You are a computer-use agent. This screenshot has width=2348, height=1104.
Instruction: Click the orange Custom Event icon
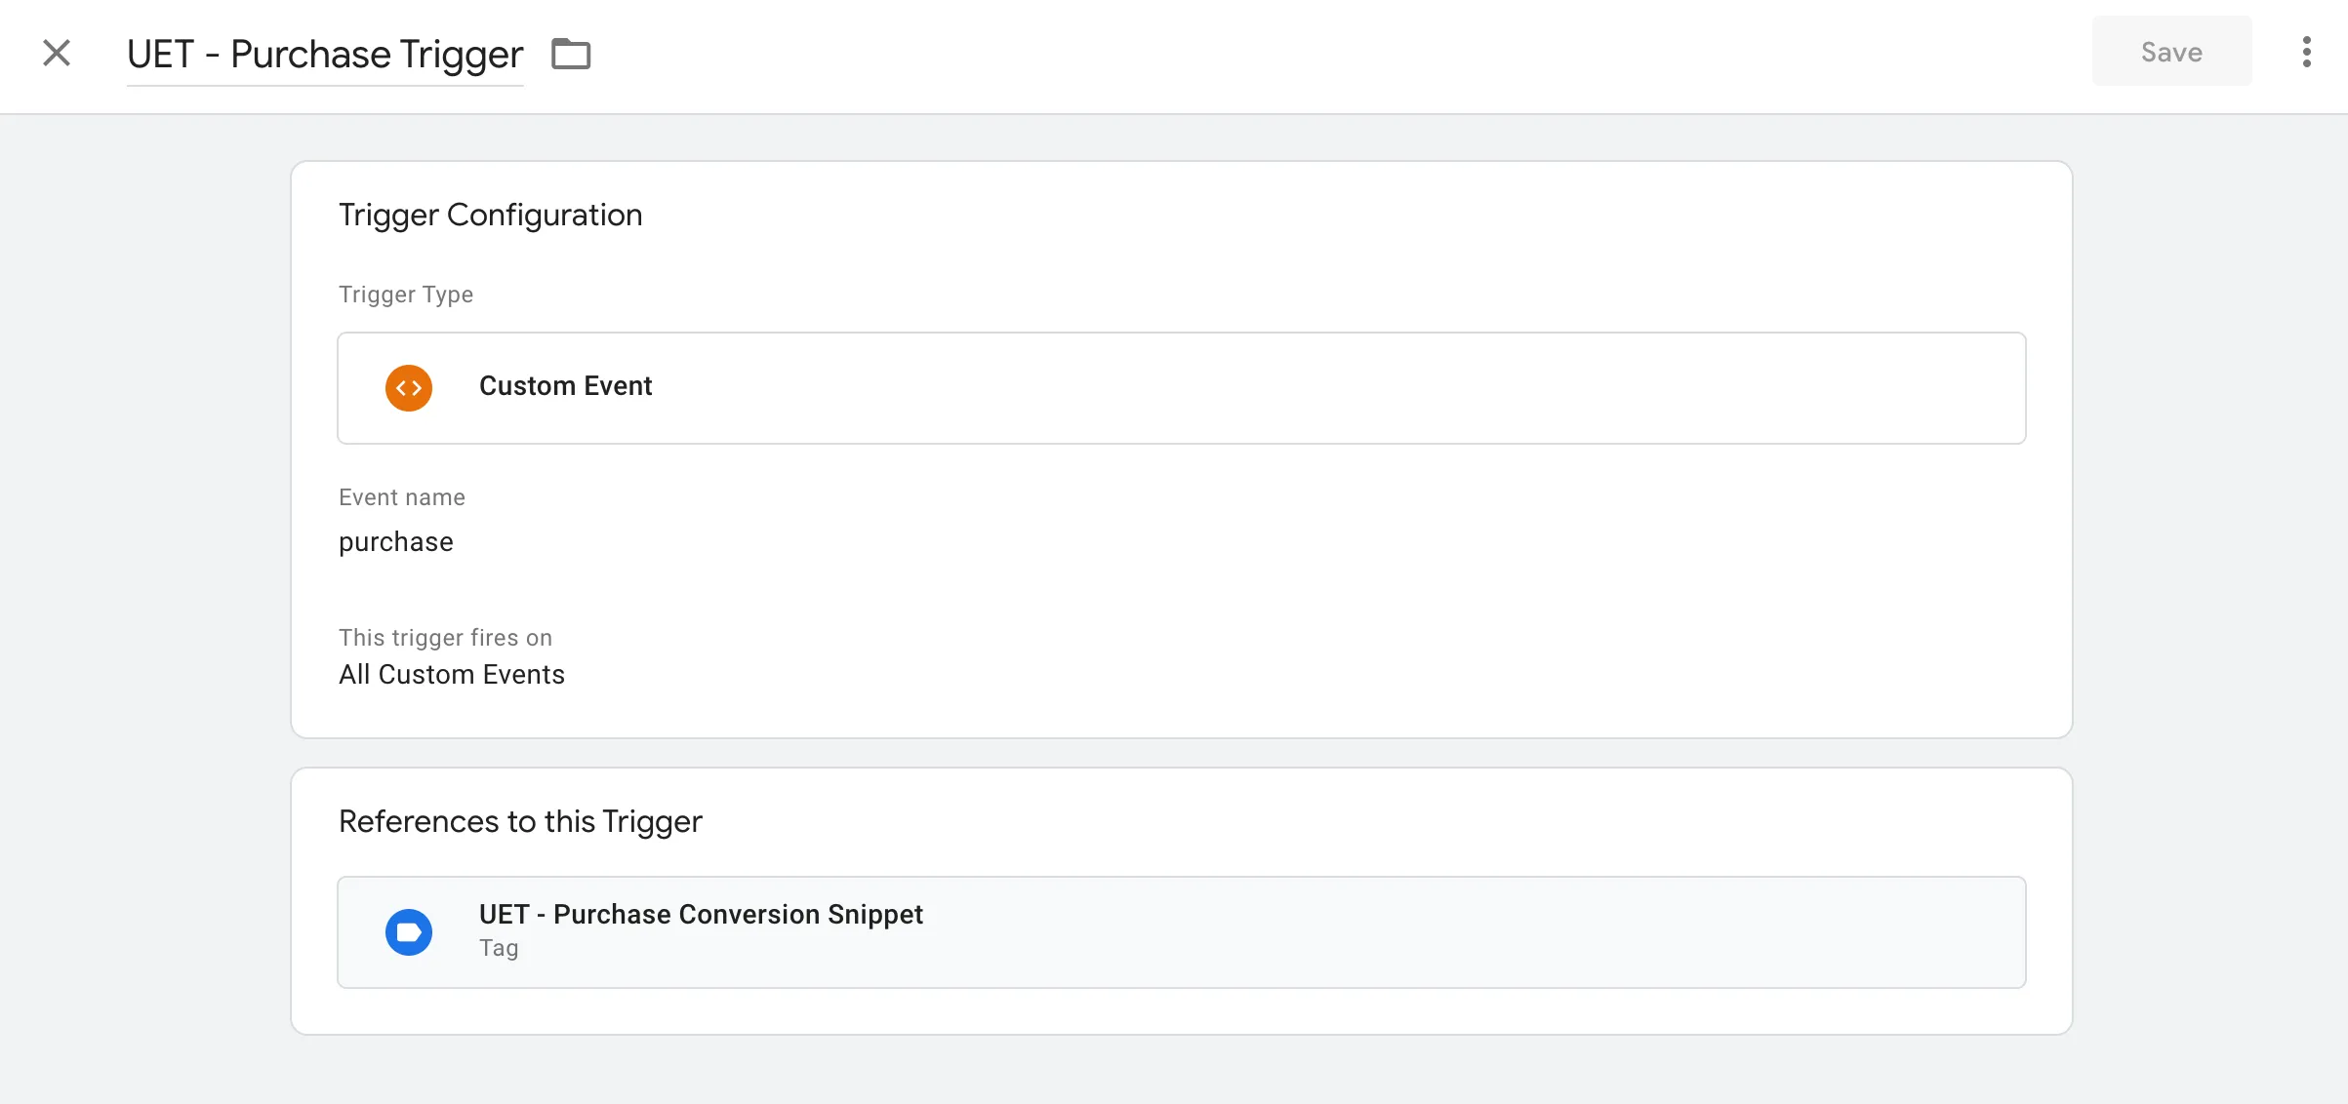(x=409, y=388)
